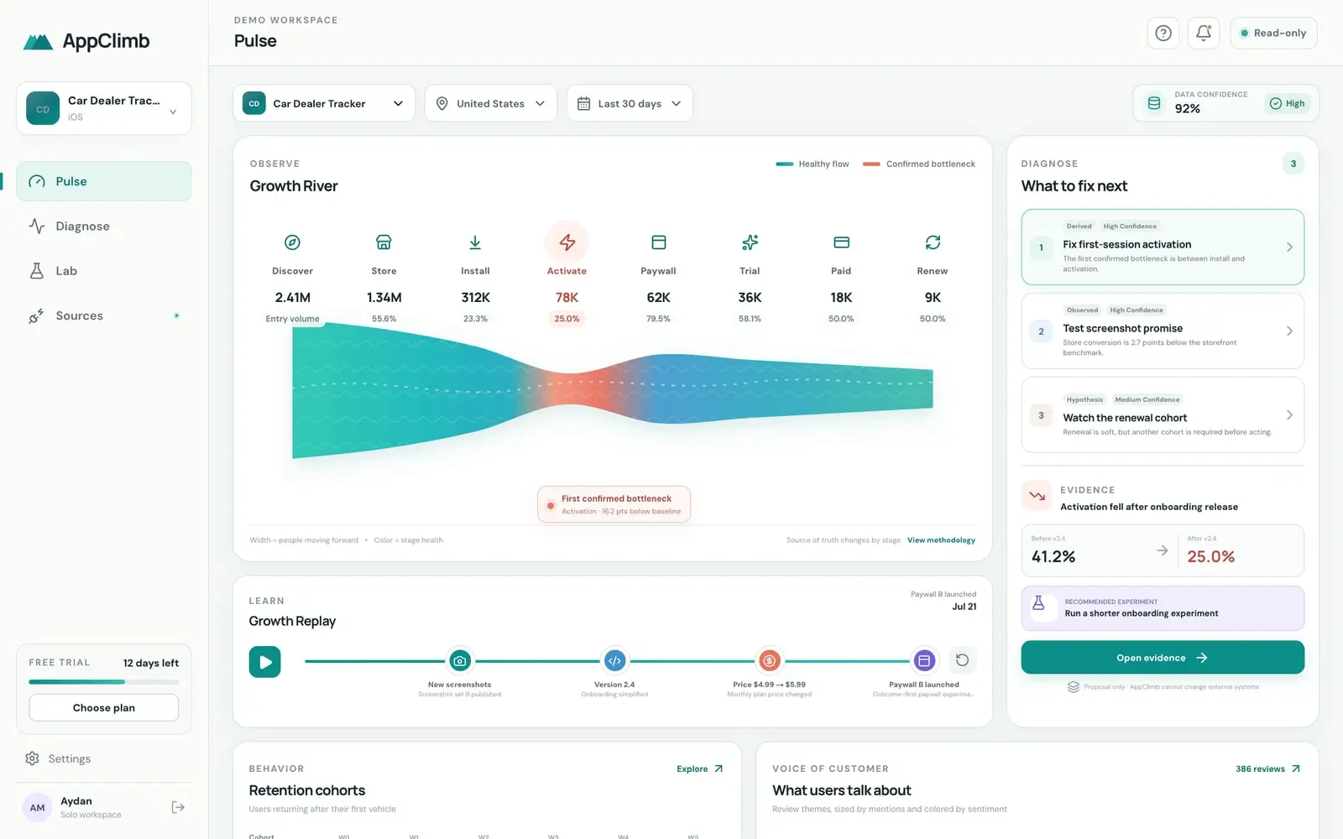Viewport: 1343px width, 839px height.
Task: Go to the Pulse page
Action: click(x=104, y=181)
